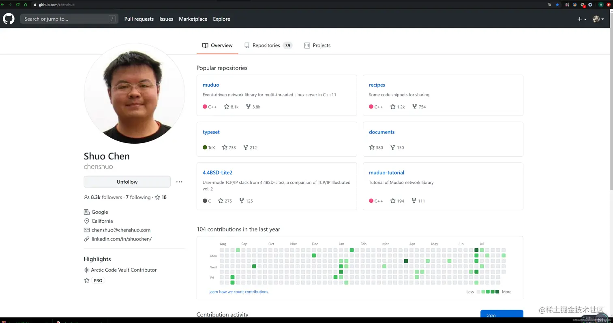This screenshot has width=613, height=323.
Task: Click the PRO badge label
Action: point(98,280)
